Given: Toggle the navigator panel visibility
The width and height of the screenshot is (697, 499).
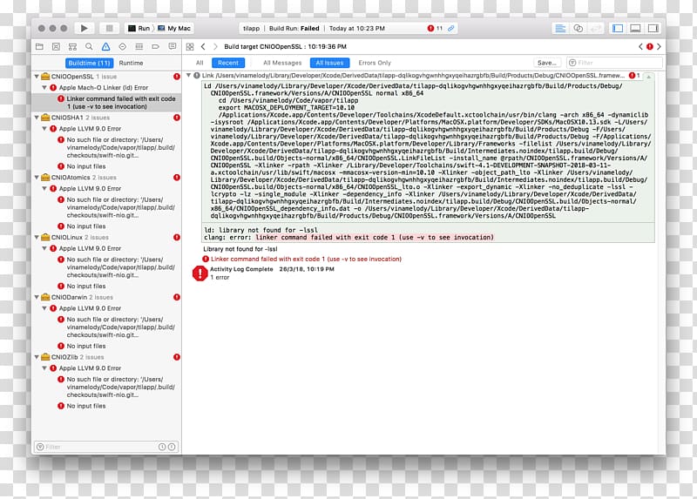Looking at the screenshot, I should (618, 28).
